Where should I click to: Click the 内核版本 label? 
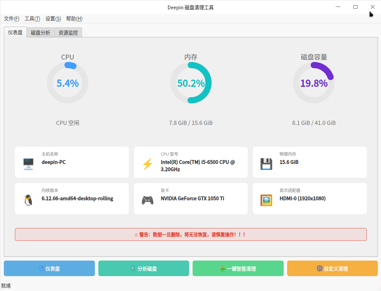pyautogui.click(x=50, y=191)
